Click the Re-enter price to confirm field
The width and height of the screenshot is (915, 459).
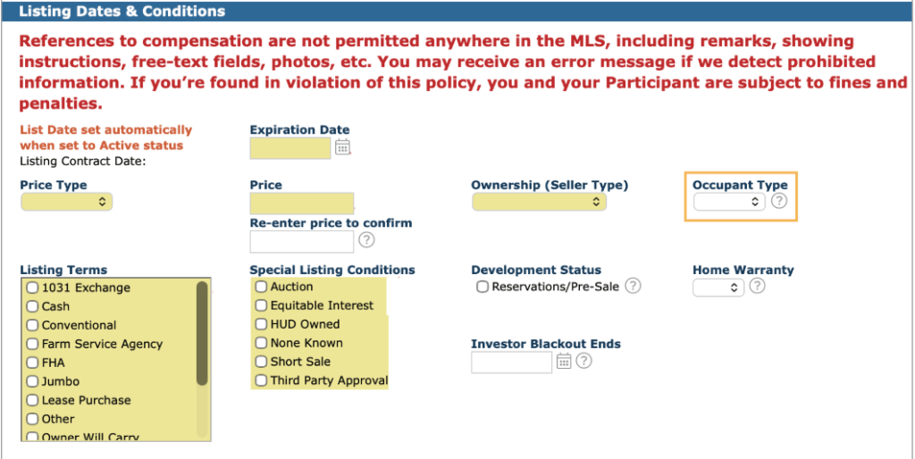[x=302, y=240]
